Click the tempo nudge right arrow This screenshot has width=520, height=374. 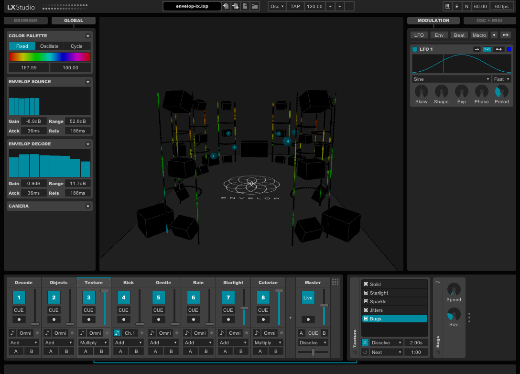pos(340,6)
